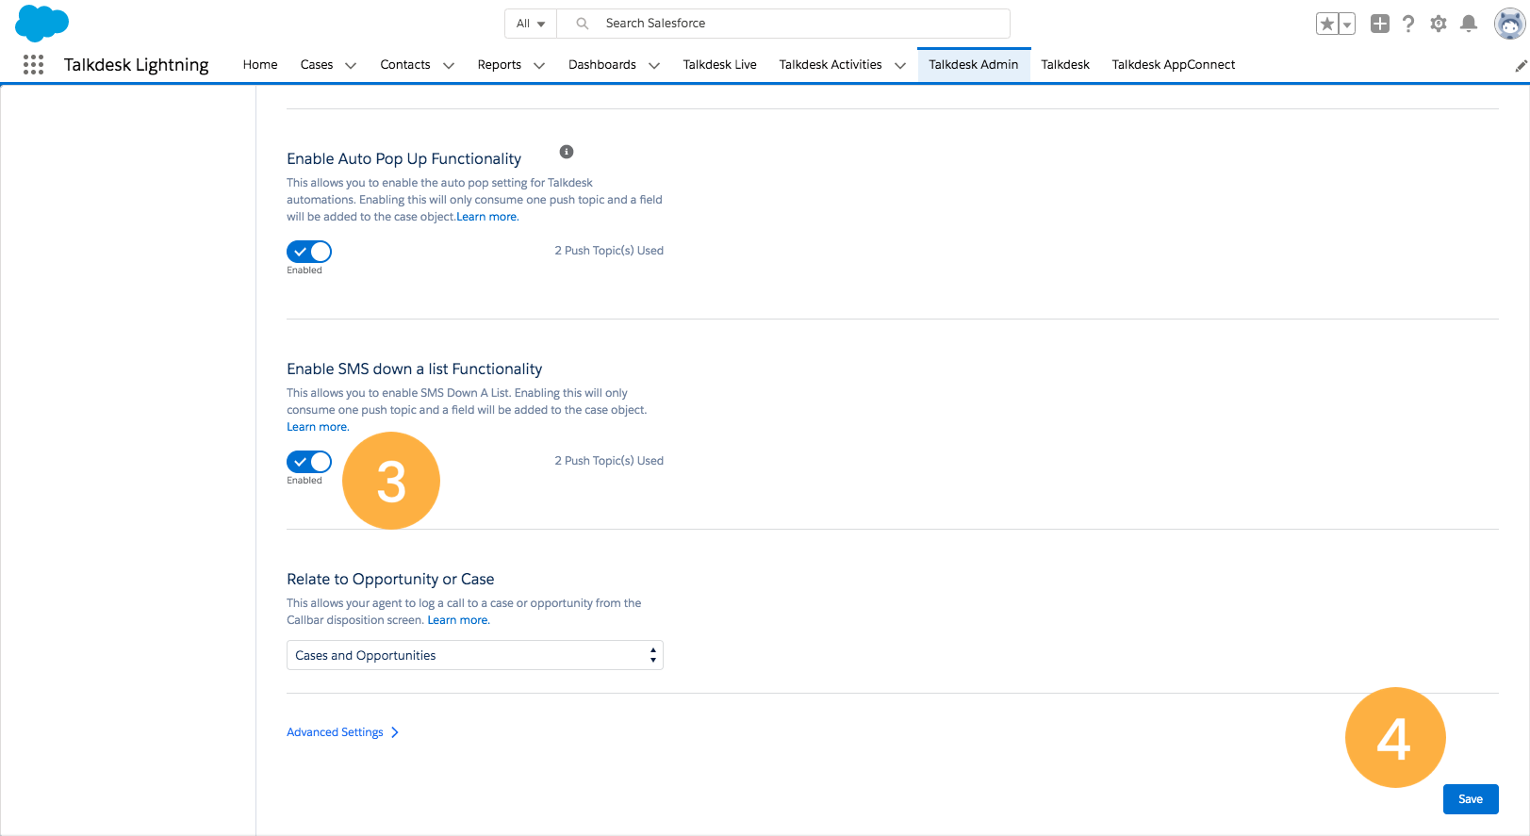1530x836 pixels.
Task: Open the Talkdesk AppConnect tab
Action: 1174,65
